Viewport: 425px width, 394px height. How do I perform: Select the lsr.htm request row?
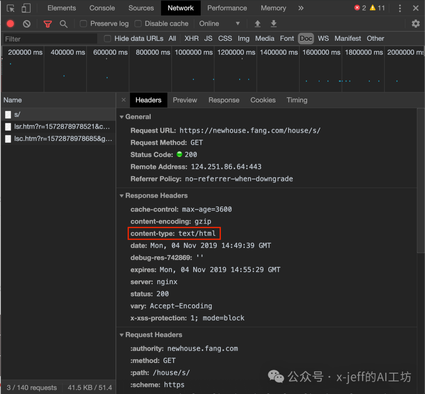[58, 127]
